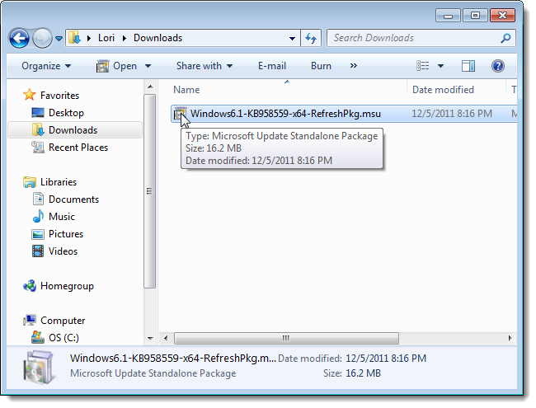This screenshot has width=536, height=408.
Task: Open recent pages dropdown next to Forward
Action: (x=59, y=39)
